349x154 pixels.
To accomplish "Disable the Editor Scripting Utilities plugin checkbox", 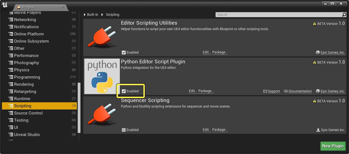I will click(124, 53).
